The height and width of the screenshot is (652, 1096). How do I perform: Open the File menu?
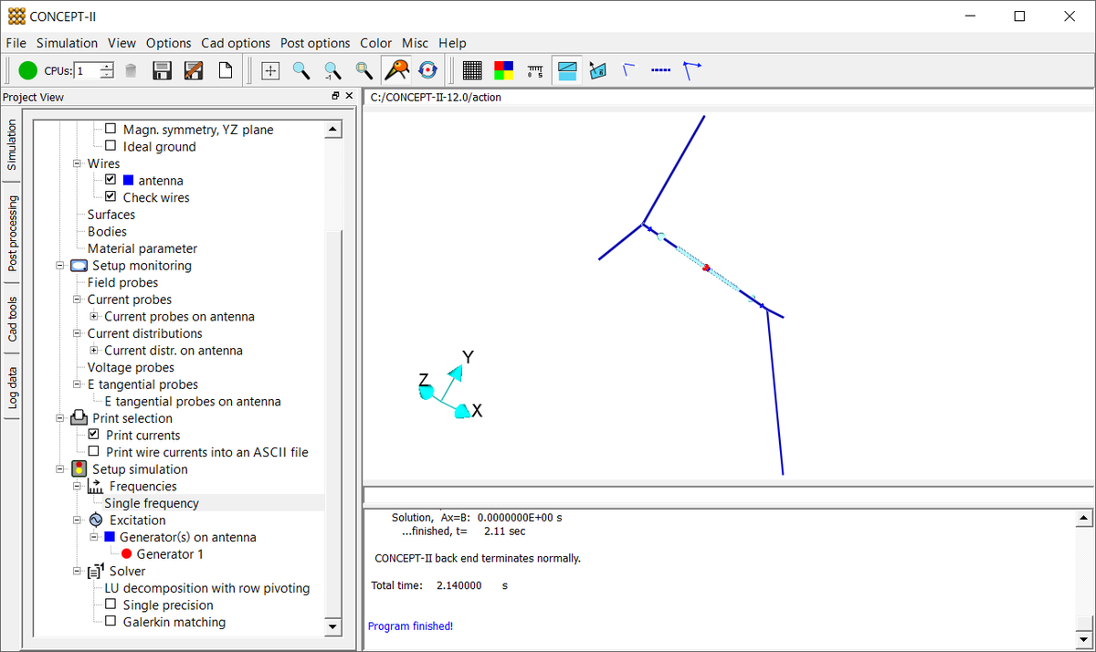16,43
